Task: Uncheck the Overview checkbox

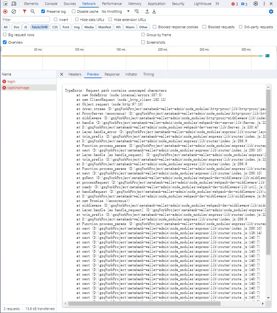Action: (5, 42)
